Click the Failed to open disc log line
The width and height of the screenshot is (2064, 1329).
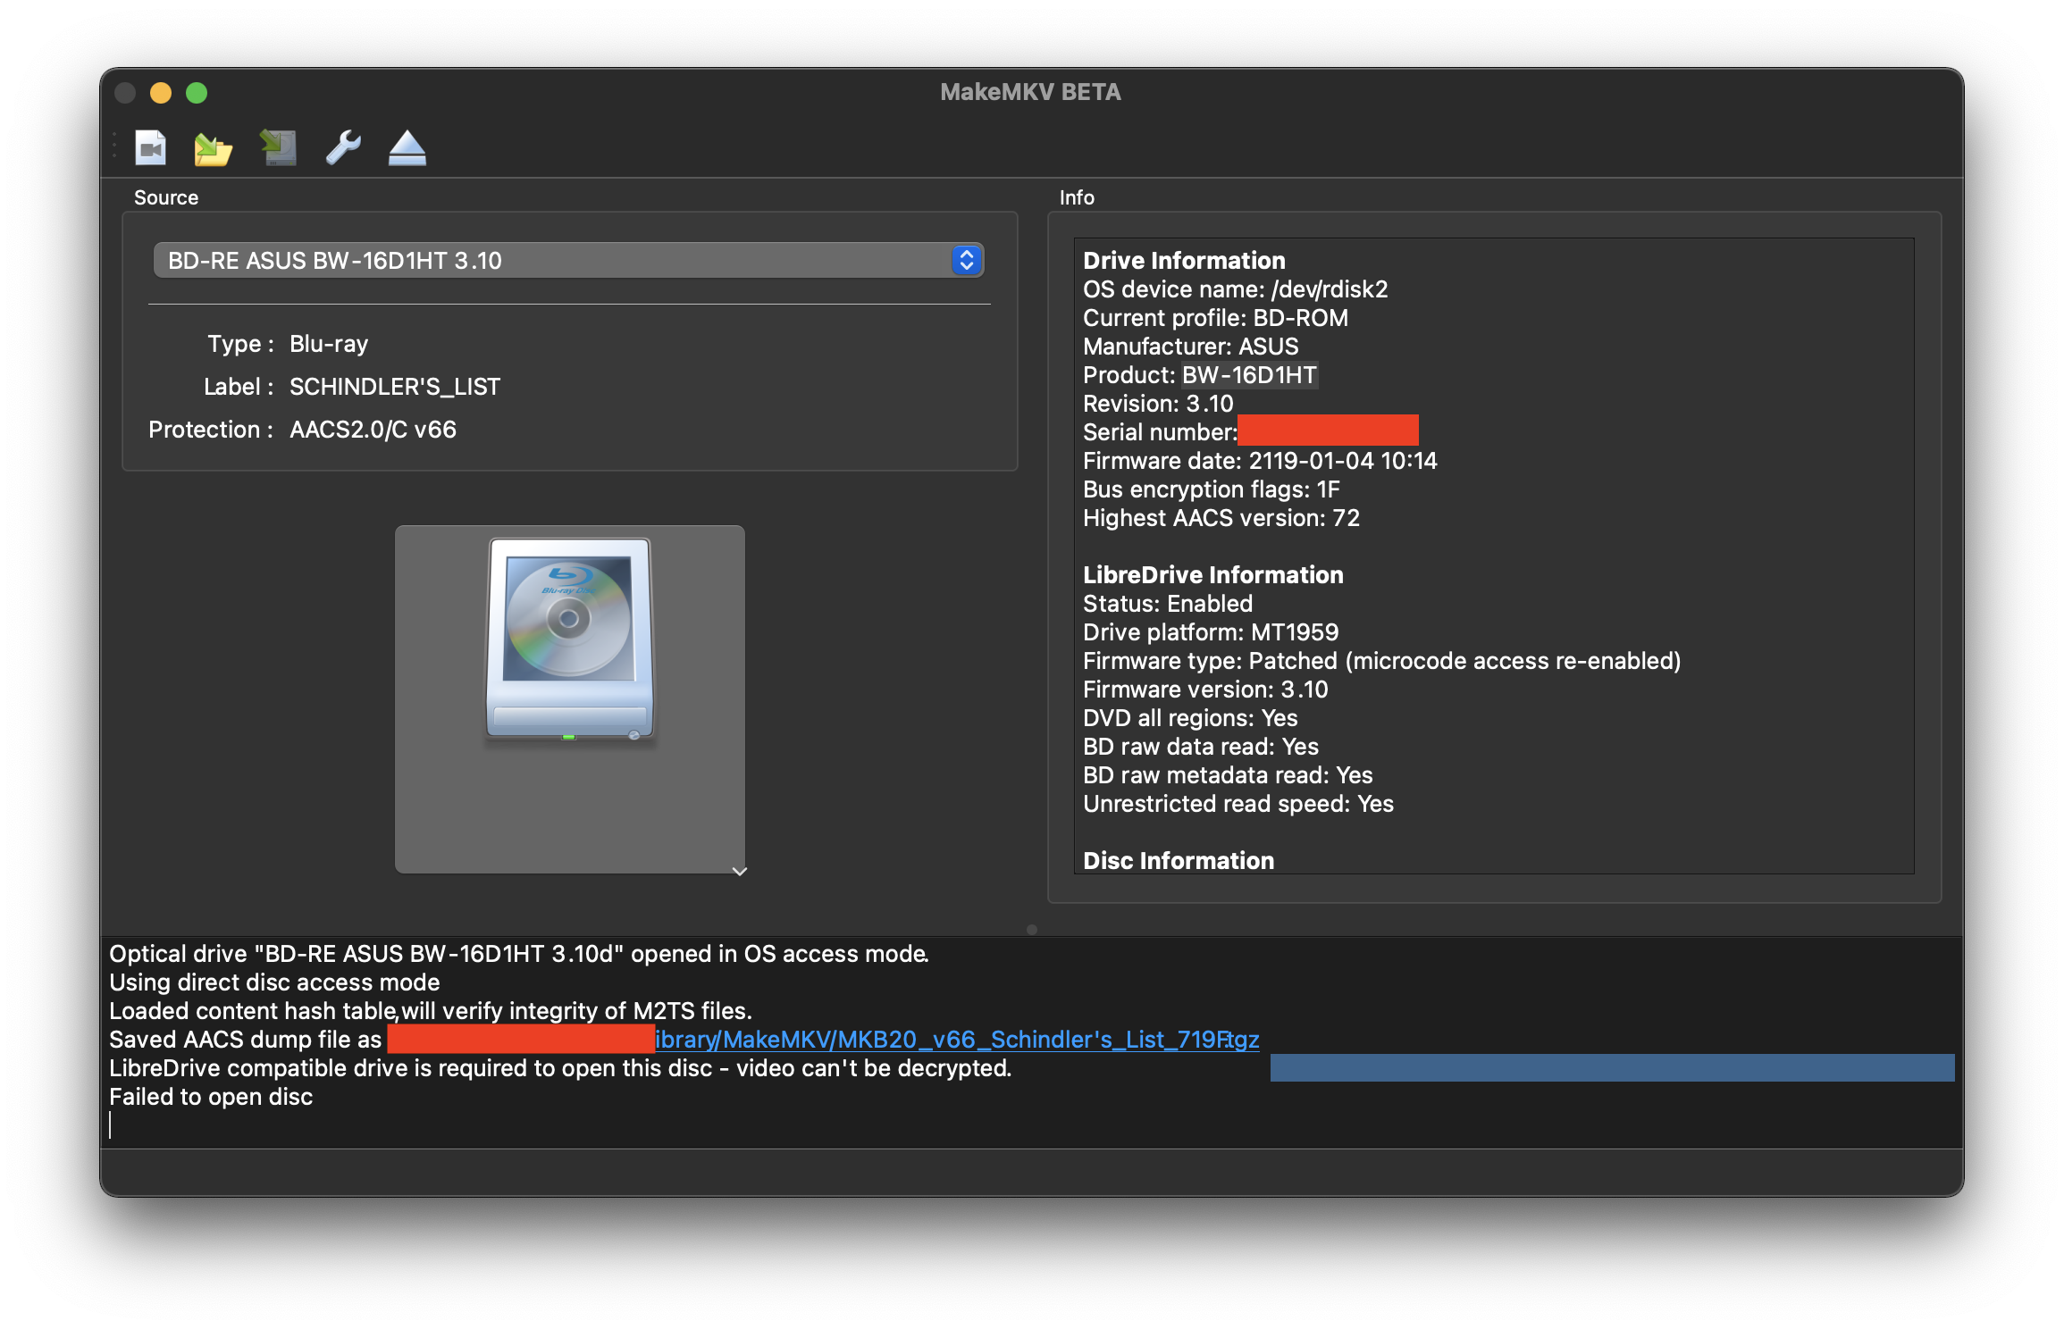pos(211,1097)
